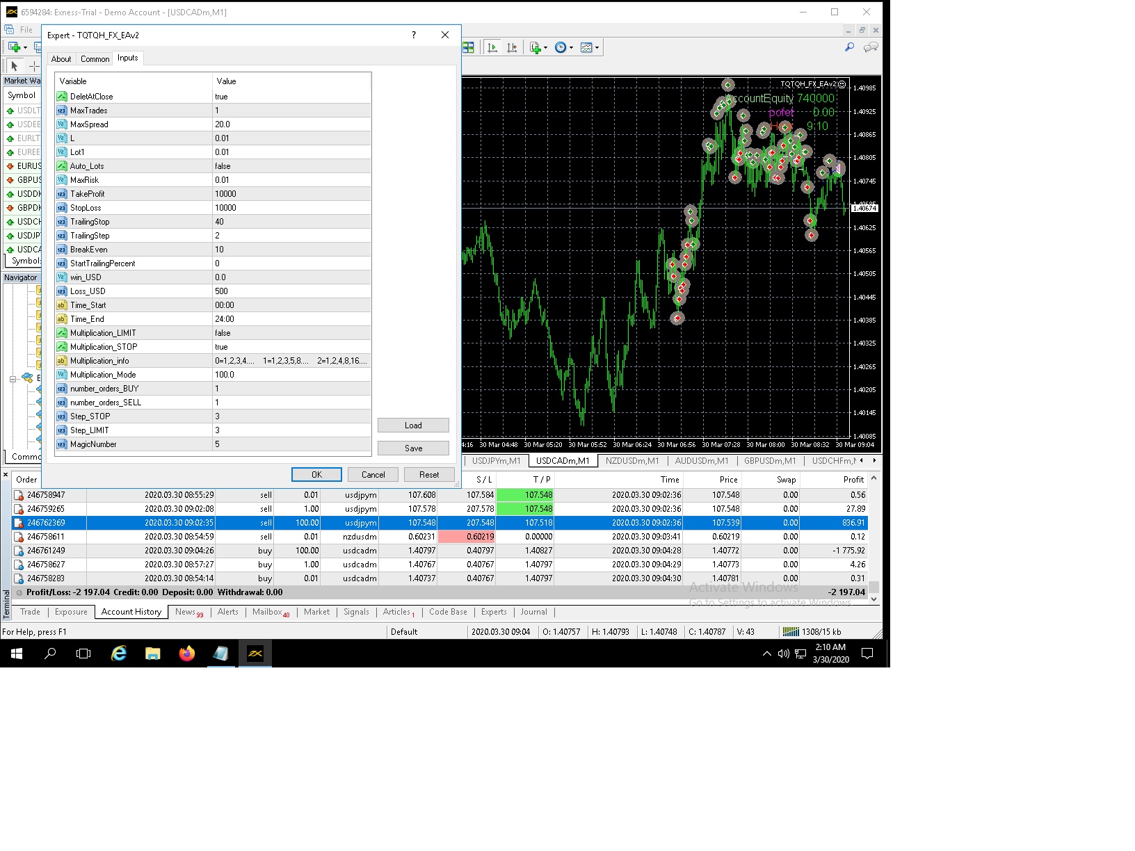Close the Expert dialog
The width and height of the screenshot is (1135, 851).
coord(445,35)
